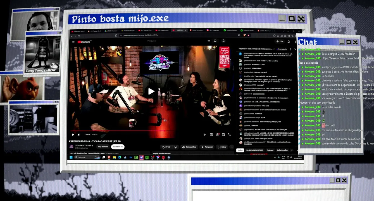Open the YouTube hamburger guide menu
The width and height of the screenshot is (374, 201).
(73, 42)
